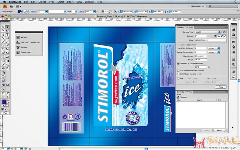The height and width of the screenshot is (150, 240).
Task: Open the Effect menu
Action: click(x=70, y=2)
